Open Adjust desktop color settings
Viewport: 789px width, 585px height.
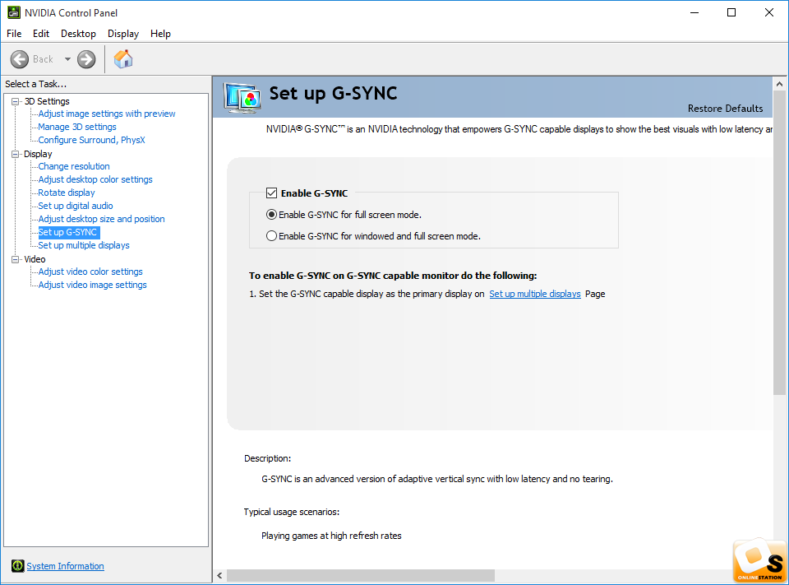coord(95,179)
